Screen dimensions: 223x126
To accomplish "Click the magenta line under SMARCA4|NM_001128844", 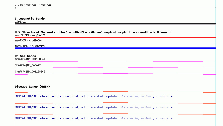I will [115, 61].
